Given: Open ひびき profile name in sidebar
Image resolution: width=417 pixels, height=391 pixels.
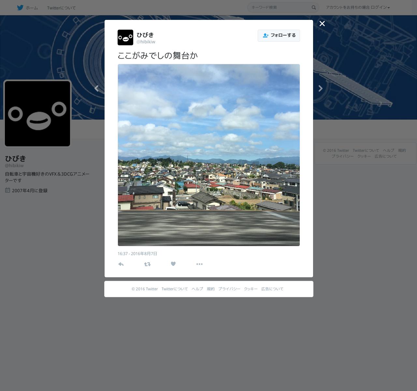Looking at the screenshot, I should (15, 158).
